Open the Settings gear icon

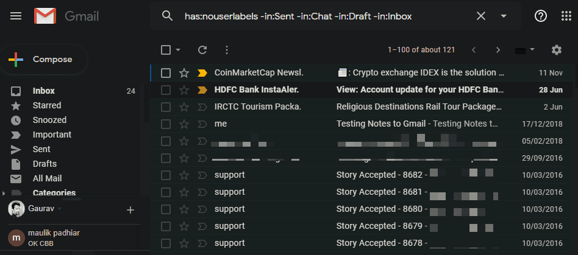pos(556,50)
